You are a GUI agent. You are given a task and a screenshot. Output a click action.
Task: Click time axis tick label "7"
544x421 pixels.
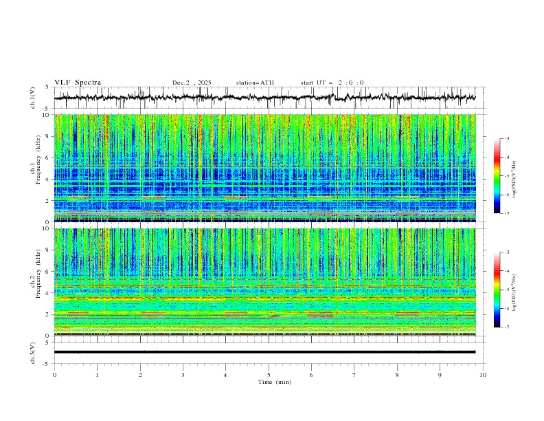point(354,375)
